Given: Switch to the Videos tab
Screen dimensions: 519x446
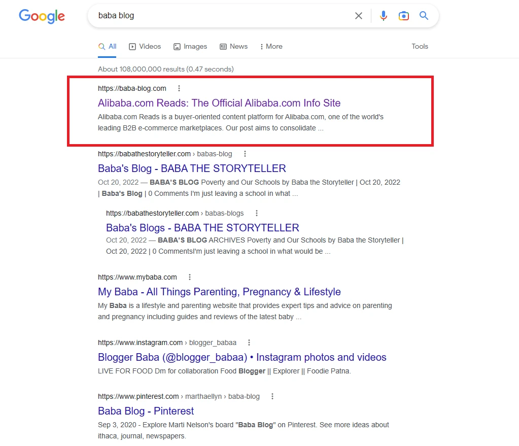Looking at the screenshot, I should pyautogui.click(x=145, y=46).
